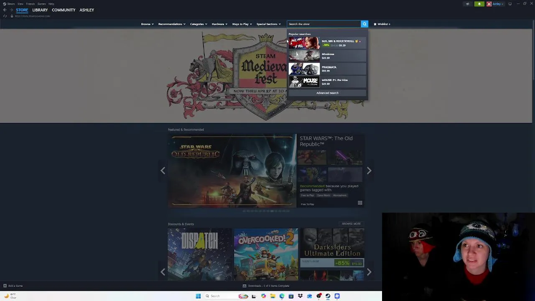
Task: Open Copilot from taskbar
Action: tap(263, 296)
